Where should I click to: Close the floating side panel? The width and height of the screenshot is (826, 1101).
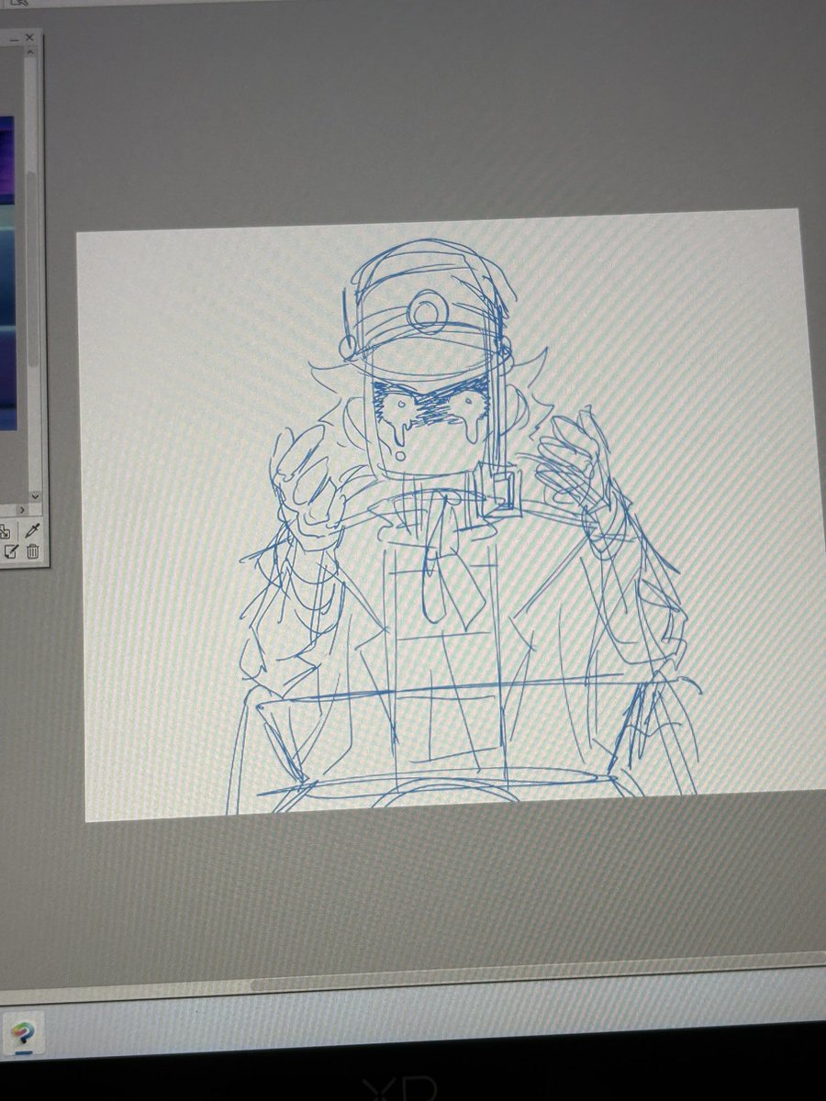click(x=29, y=38)
